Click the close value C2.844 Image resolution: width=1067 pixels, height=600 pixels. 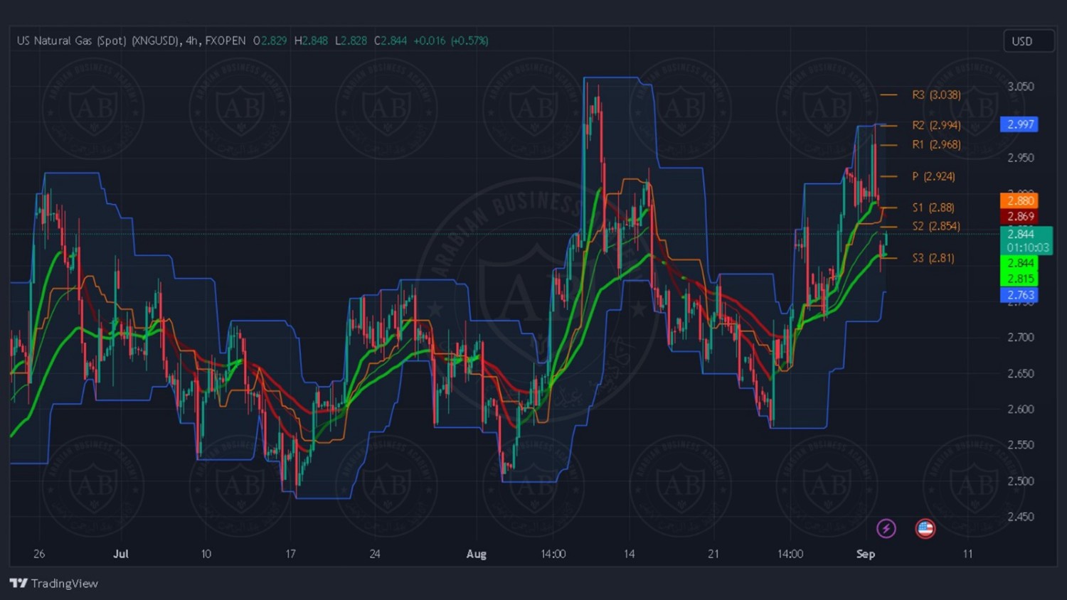pos(391,41)
